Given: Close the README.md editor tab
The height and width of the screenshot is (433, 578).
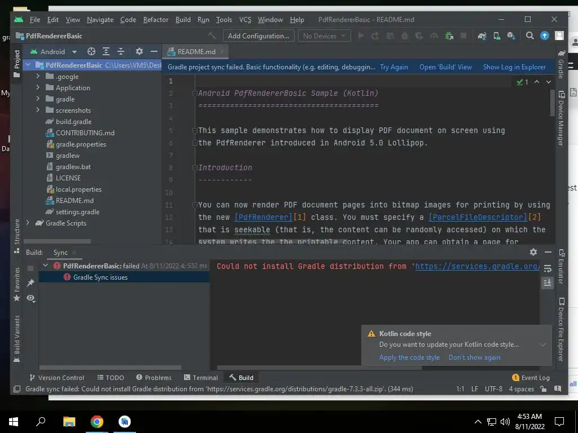Looking at the screenshot, I should click(x=222, y=51).
